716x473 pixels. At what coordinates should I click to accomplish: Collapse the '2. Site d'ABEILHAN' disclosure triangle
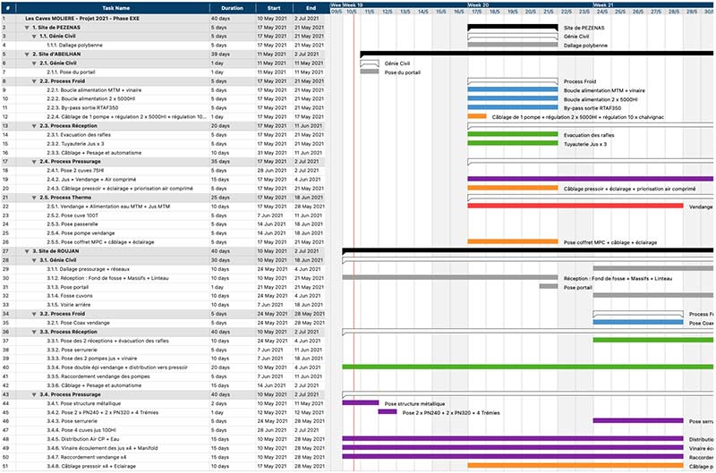click(27, 55)
